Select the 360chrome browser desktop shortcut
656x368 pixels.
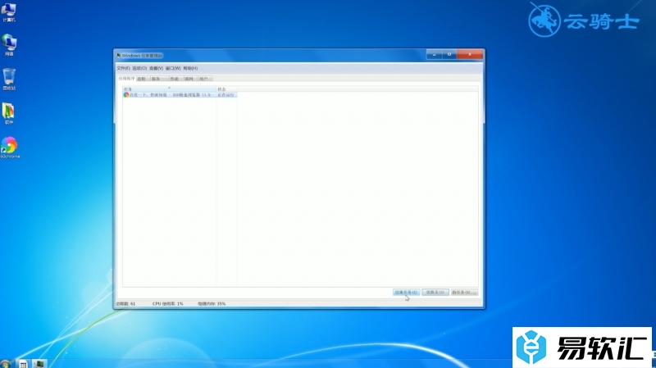(x=10, y=148)
